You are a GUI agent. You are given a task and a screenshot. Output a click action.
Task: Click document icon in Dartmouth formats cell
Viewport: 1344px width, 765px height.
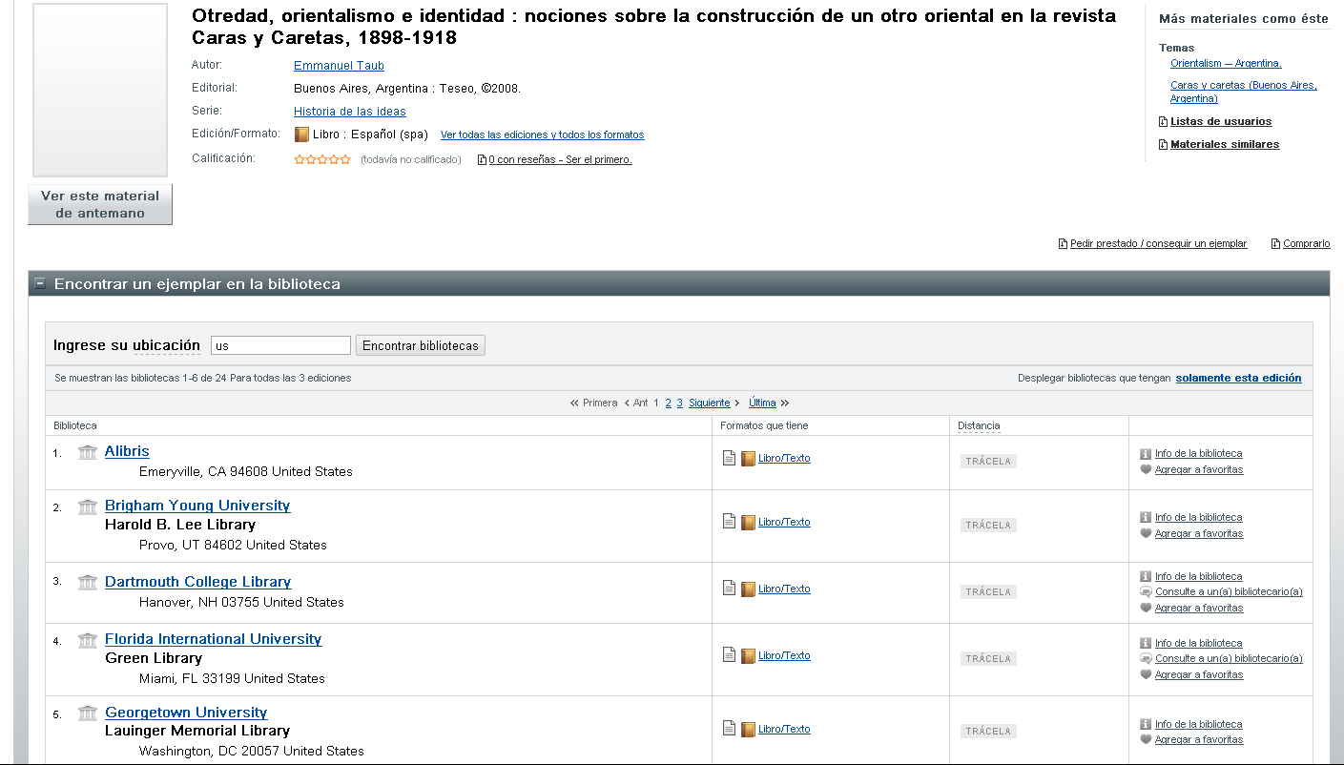coord(729,589)
